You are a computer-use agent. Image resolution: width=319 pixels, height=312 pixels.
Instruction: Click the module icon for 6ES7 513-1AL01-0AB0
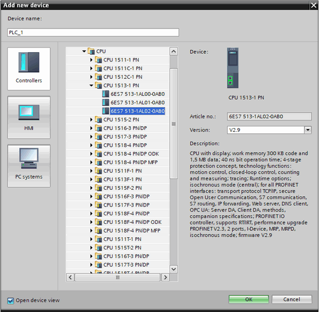[106, 103]
